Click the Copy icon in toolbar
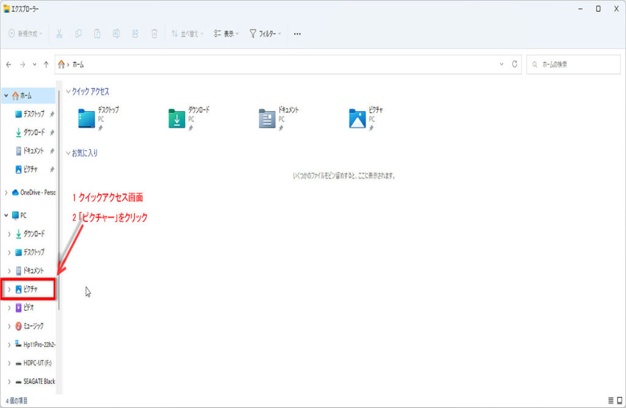Screen dimensions: 626x408 coord(78,34)
